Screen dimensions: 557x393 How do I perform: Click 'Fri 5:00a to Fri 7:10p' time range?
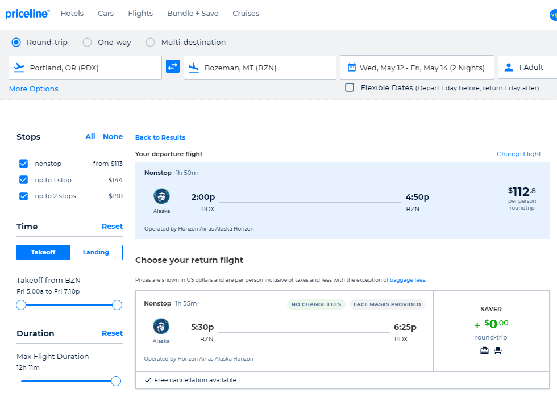point(48,291)
